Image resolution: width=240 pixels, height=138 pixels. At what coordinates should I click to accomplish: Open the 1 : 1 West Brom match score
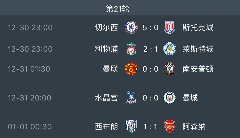pyautogui.click(x=150, y=127)
